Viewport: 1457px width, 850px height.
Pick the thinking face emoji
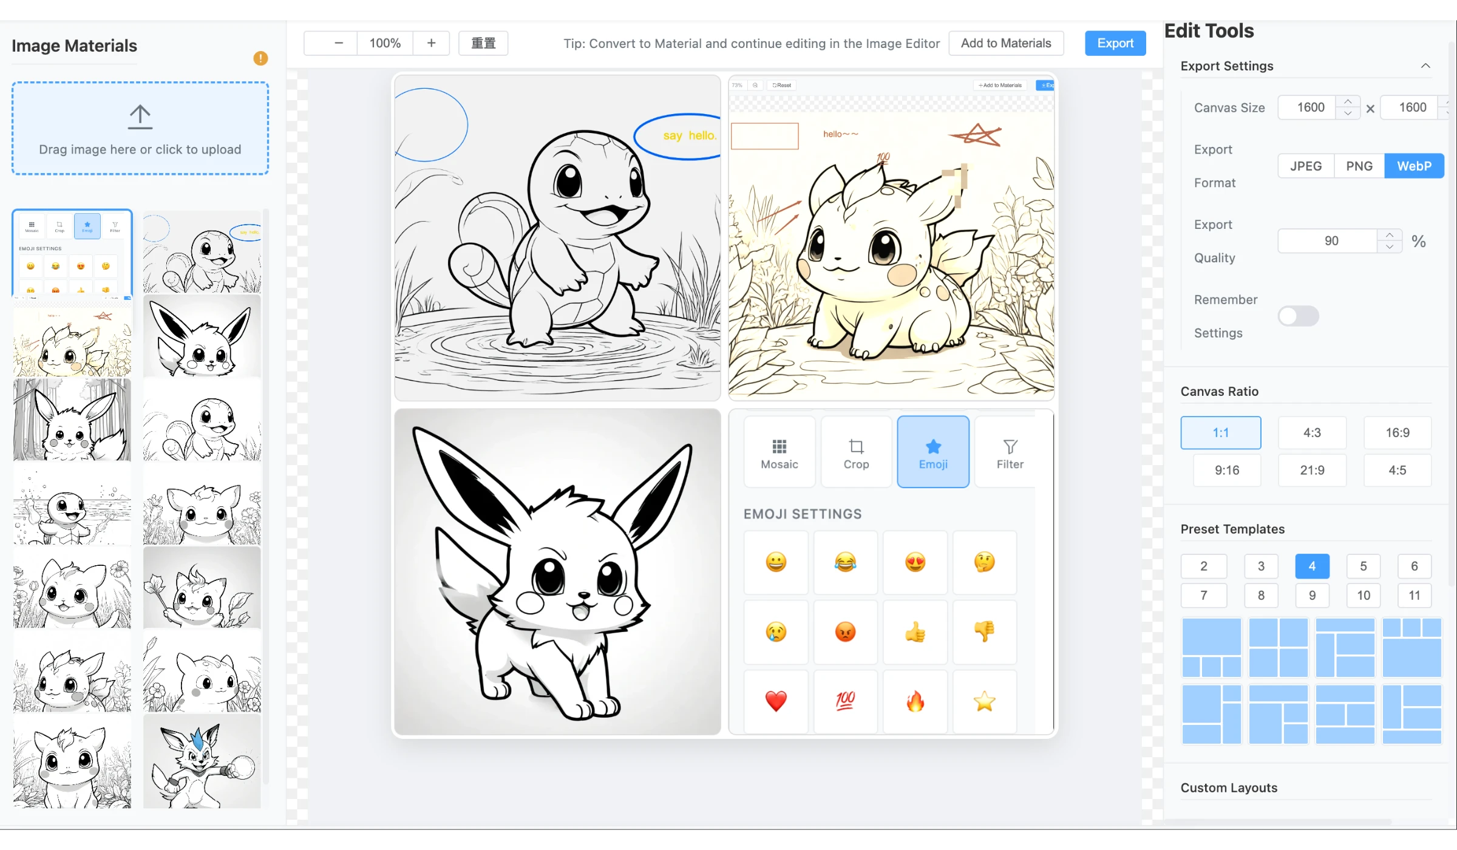coord(984,562)
